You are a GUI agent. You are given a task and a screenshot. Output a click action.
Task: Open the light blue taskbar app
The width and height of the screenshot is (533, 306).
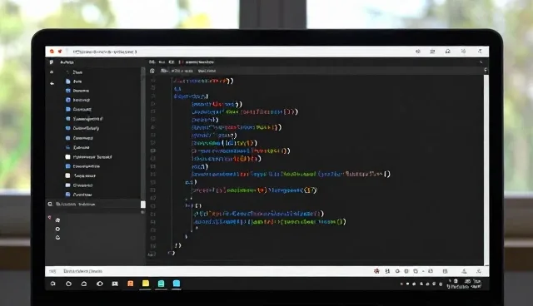(177, 284)
